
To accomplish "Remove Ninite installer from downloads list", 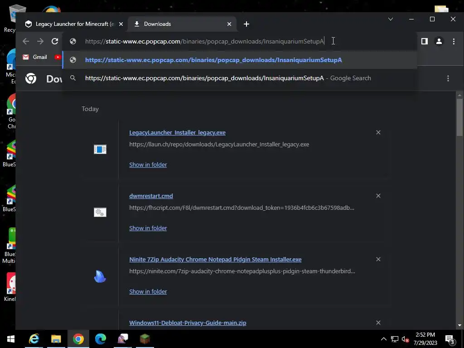I will tap(378, 259).
